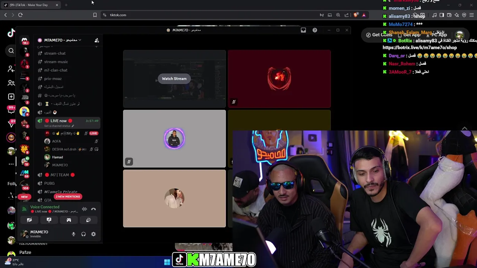Click the voice connection signal icon
The image size is (477, 268).
[24, 209]
